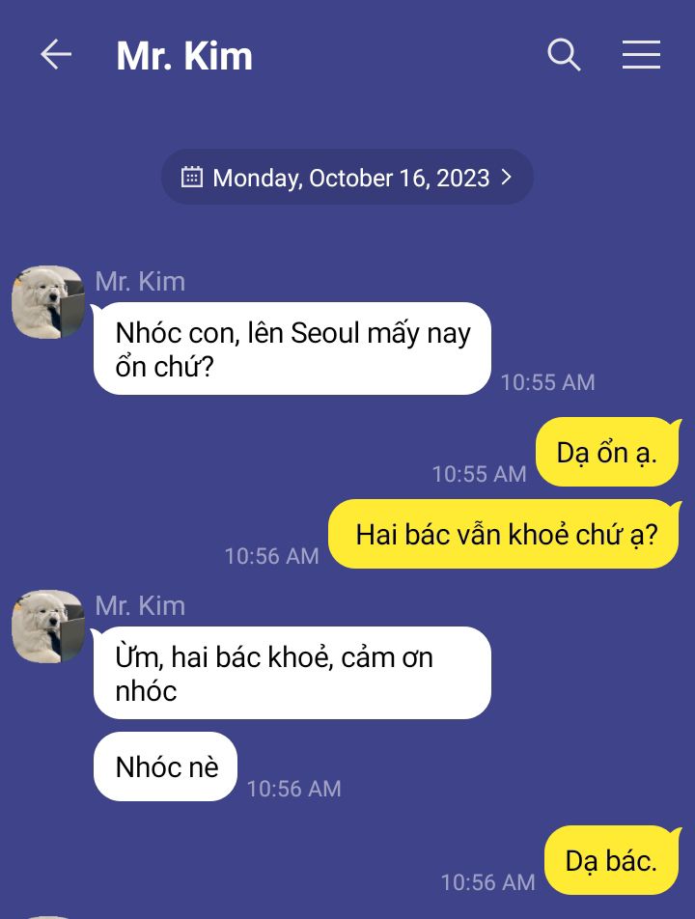Image resolution: width=695 pixels, height=919 pixels.
Task: Tap the 'Nhóc con, lên Seoul mấy nay' message
Action: click(292, 348)
